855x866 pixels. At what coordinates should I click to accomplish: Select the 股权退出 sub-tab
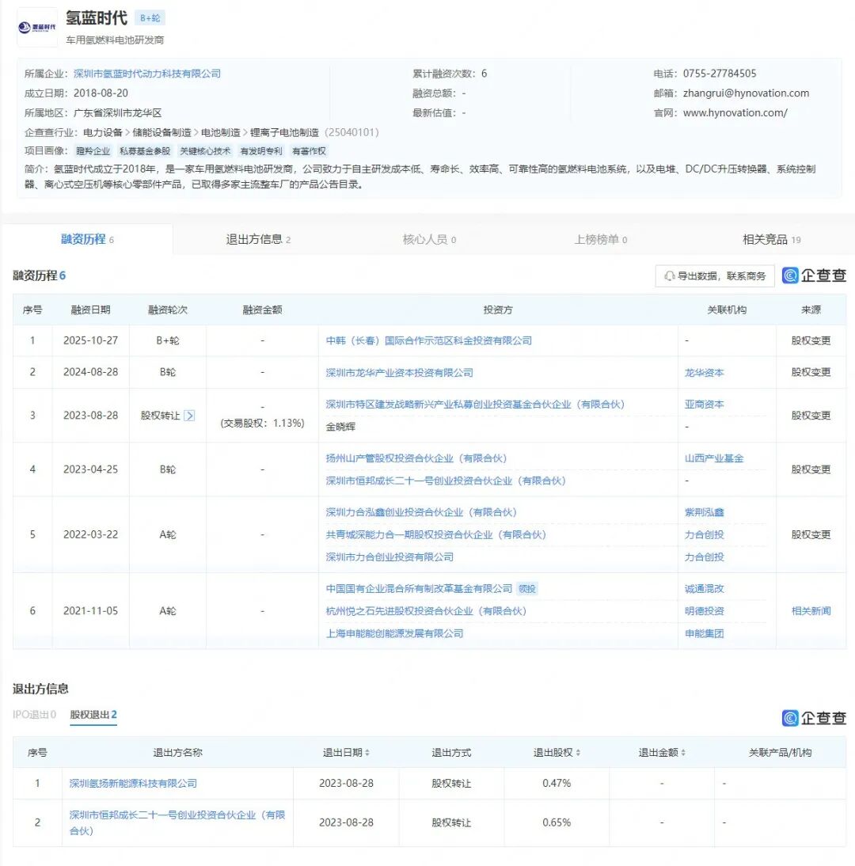coord(93,715)
